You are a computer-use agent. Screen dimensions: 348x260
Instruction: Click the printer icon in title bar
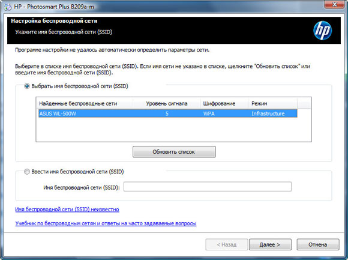tap(8, 7)
